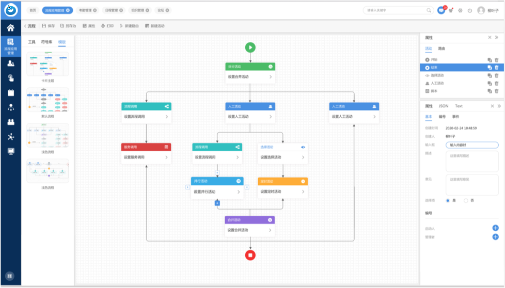Switch to the 符号库 tab

(46, 42)
